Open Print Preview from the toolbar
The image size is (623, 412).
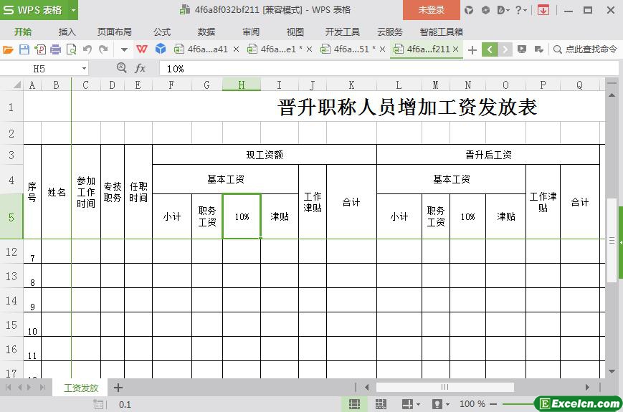point(71,49)
